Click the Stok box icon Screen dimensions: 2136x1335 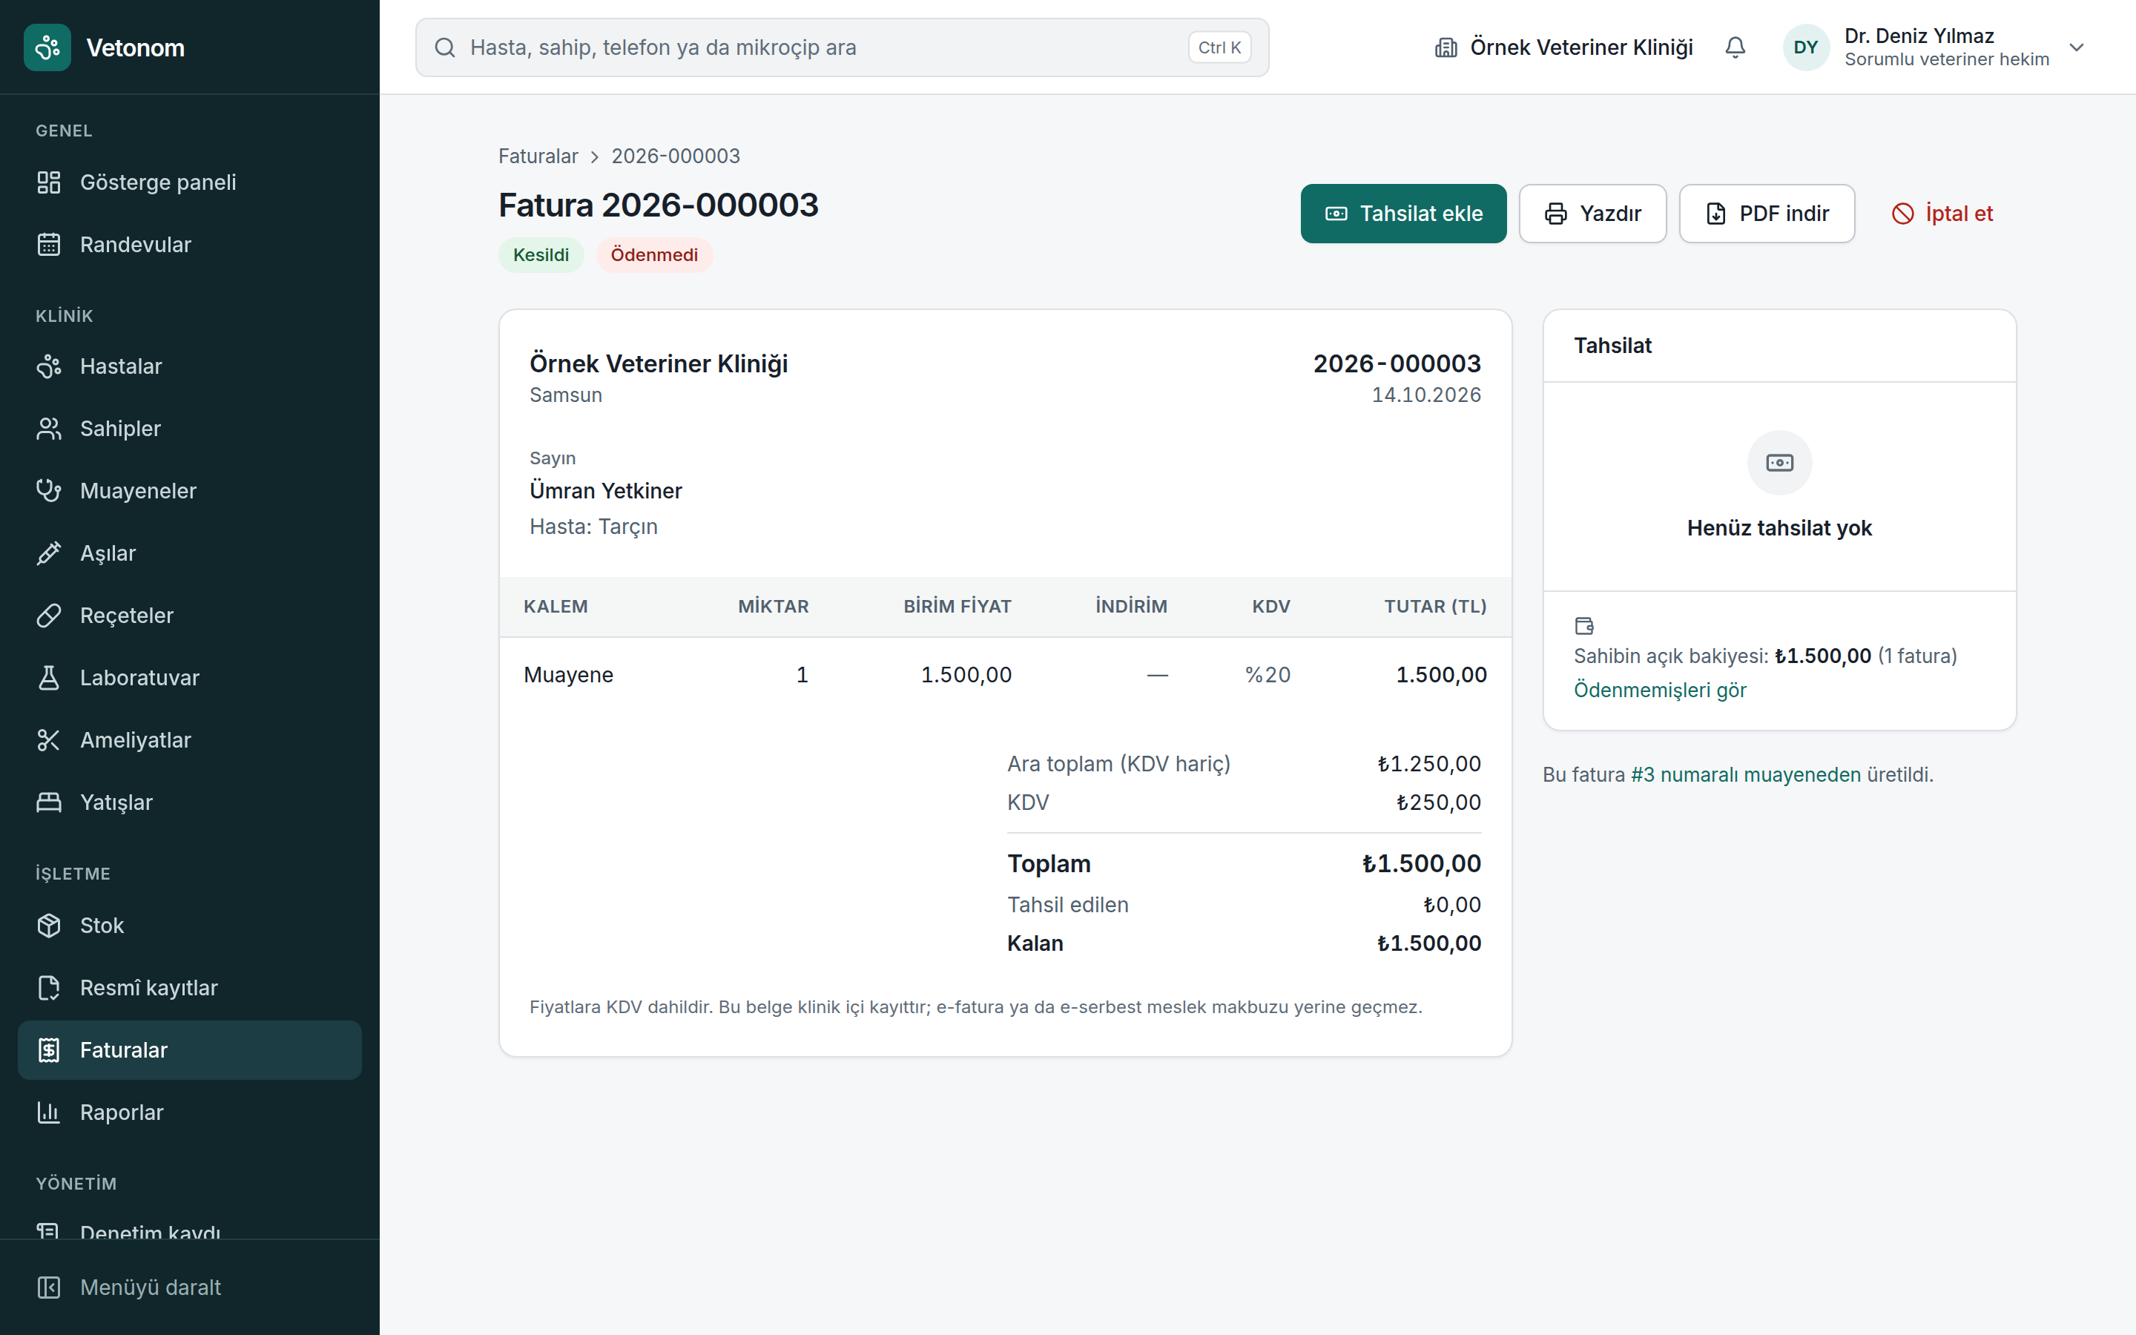(48, 926)
